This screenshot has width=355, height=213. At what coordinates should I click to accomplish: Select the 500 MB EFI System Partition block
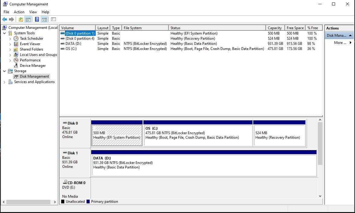point(117,133)
